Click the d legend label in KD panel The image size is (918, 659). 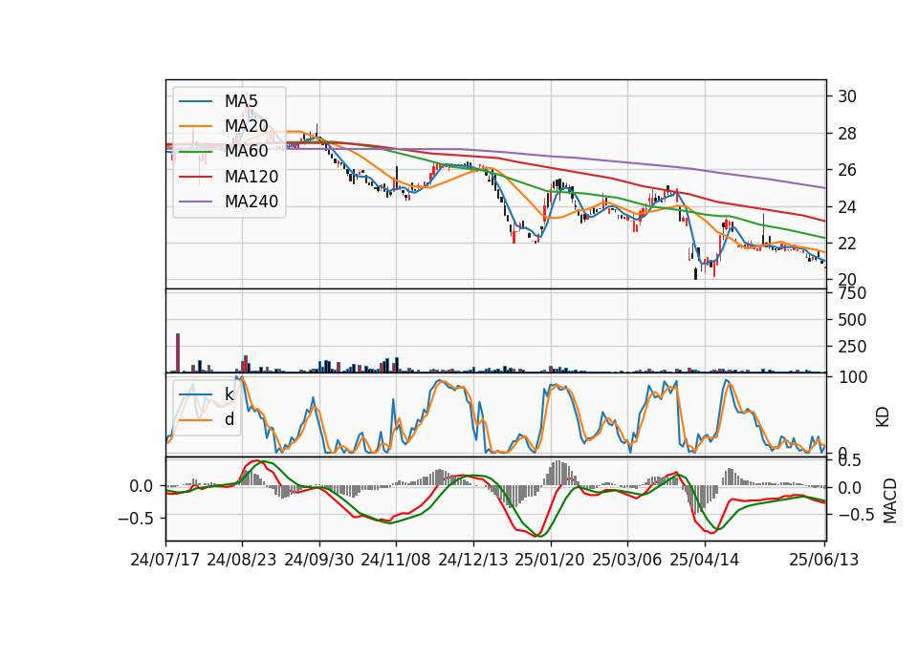(x=229, y=419)
